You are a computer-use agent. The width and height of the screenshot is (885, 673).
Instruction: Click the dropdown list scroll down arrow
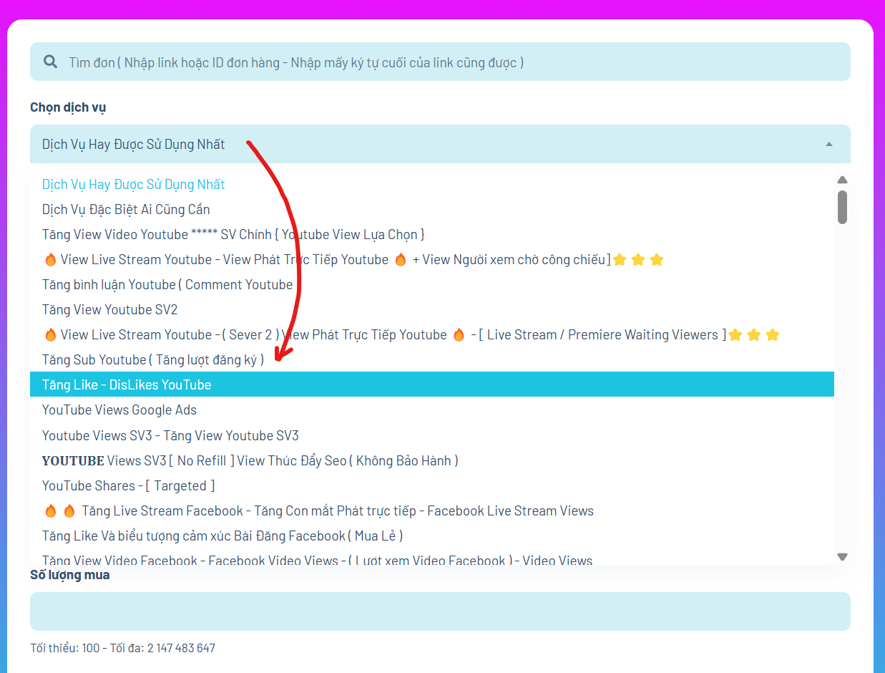point(842,556)
